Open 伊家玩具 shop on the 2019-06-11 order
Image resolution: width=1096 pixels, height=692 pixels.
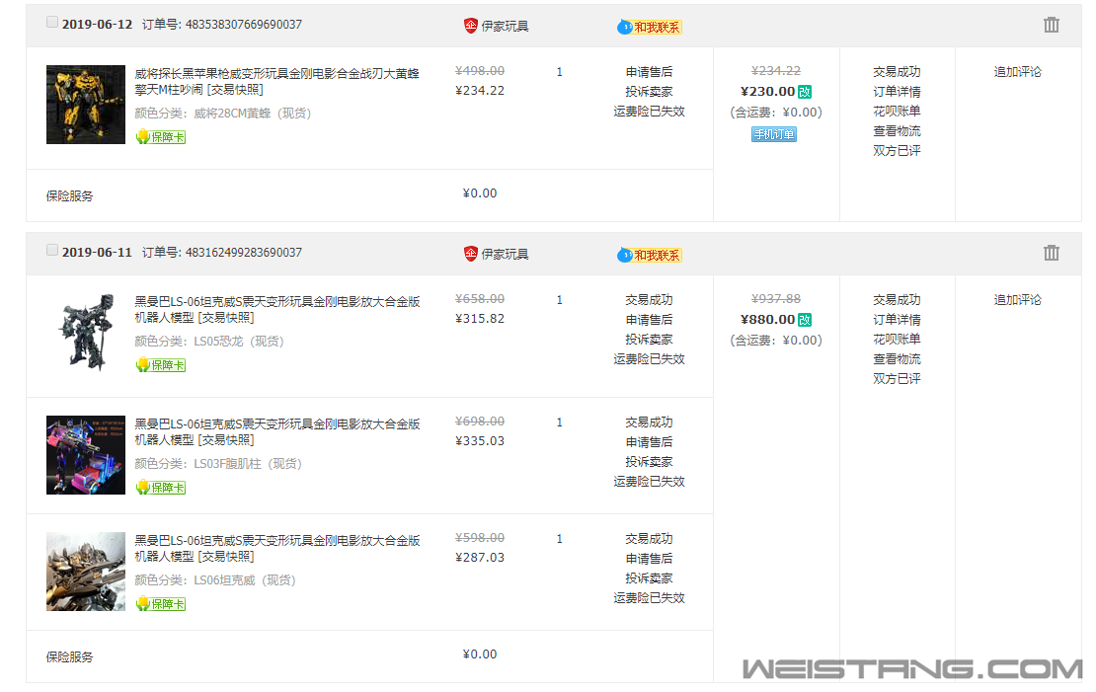pos(505,254)
